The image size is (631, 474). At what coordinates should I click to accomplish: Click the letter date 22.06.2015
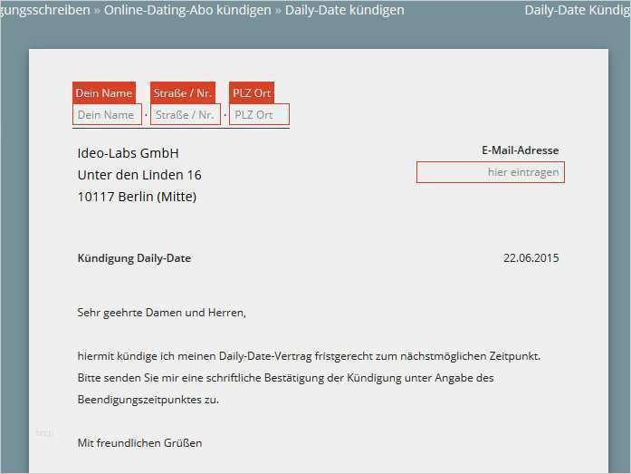[x=531, y=258]
